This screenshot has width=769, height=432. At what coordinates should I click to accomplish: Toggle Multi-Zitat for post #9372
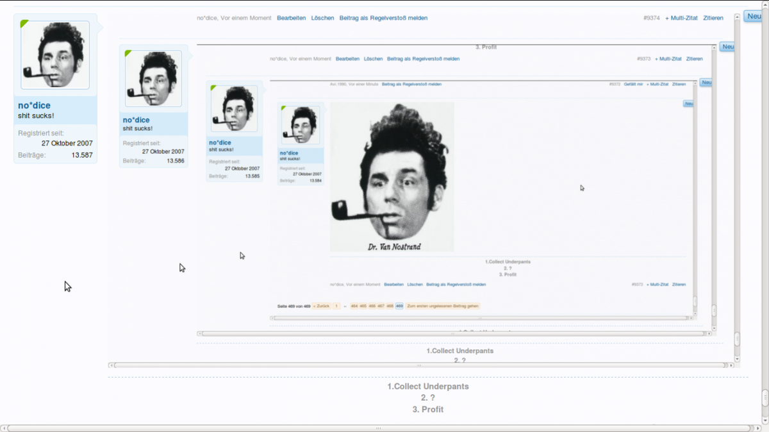coord(657,84)
